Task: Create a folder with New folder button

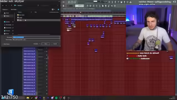Action: 14,9
